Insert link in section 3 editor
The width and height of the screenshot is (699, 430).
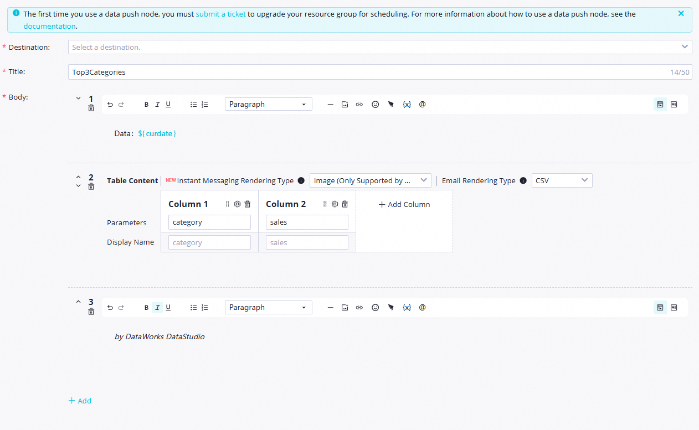(x=359, y=307)
